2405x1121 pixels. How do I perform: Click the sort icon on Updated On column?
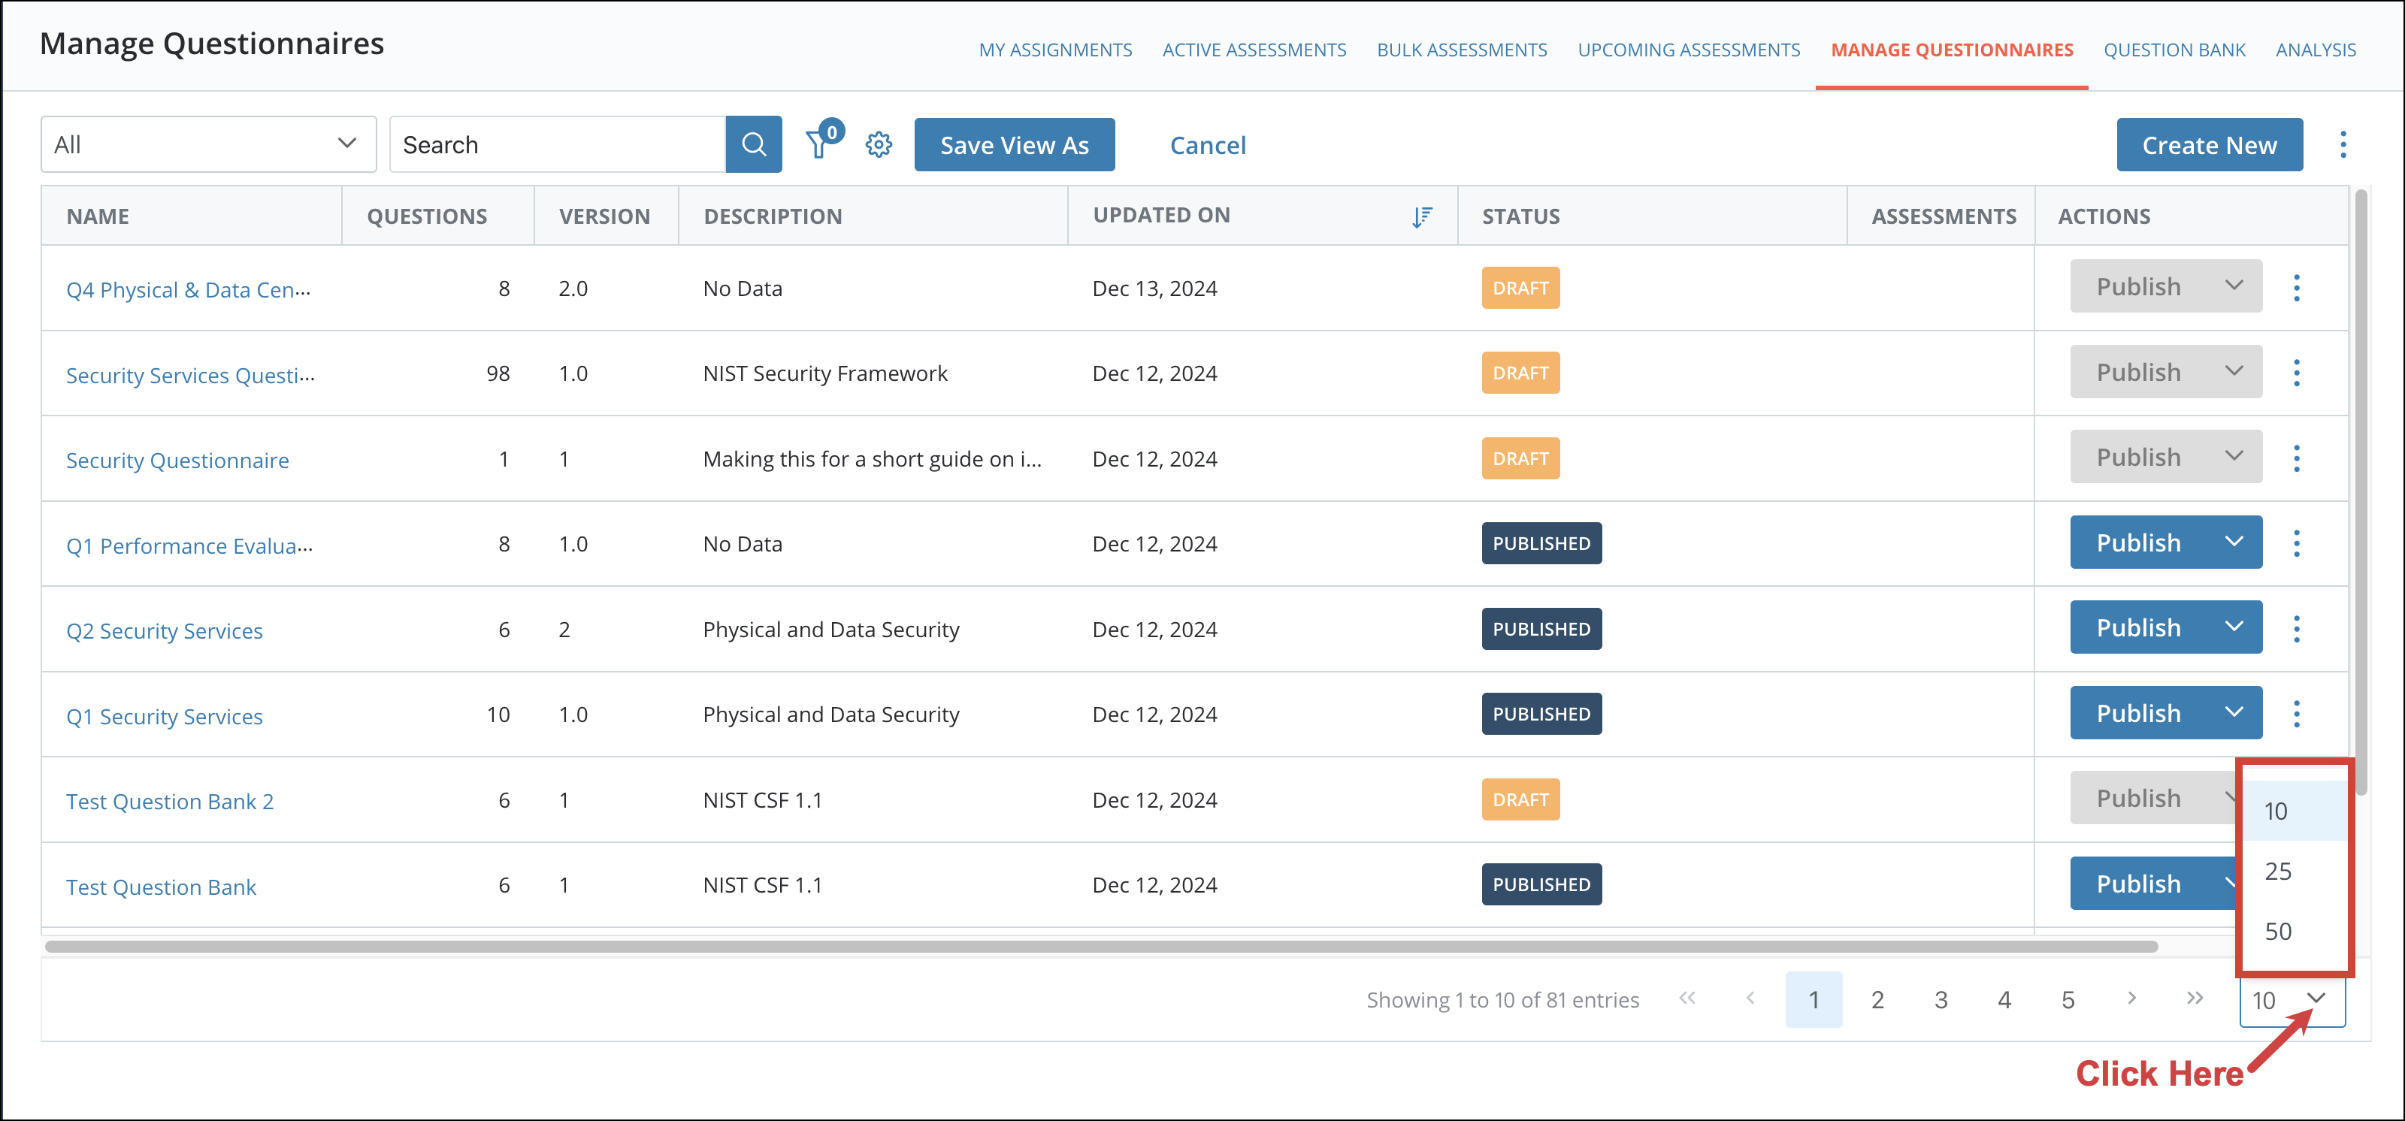point(1422,216)
